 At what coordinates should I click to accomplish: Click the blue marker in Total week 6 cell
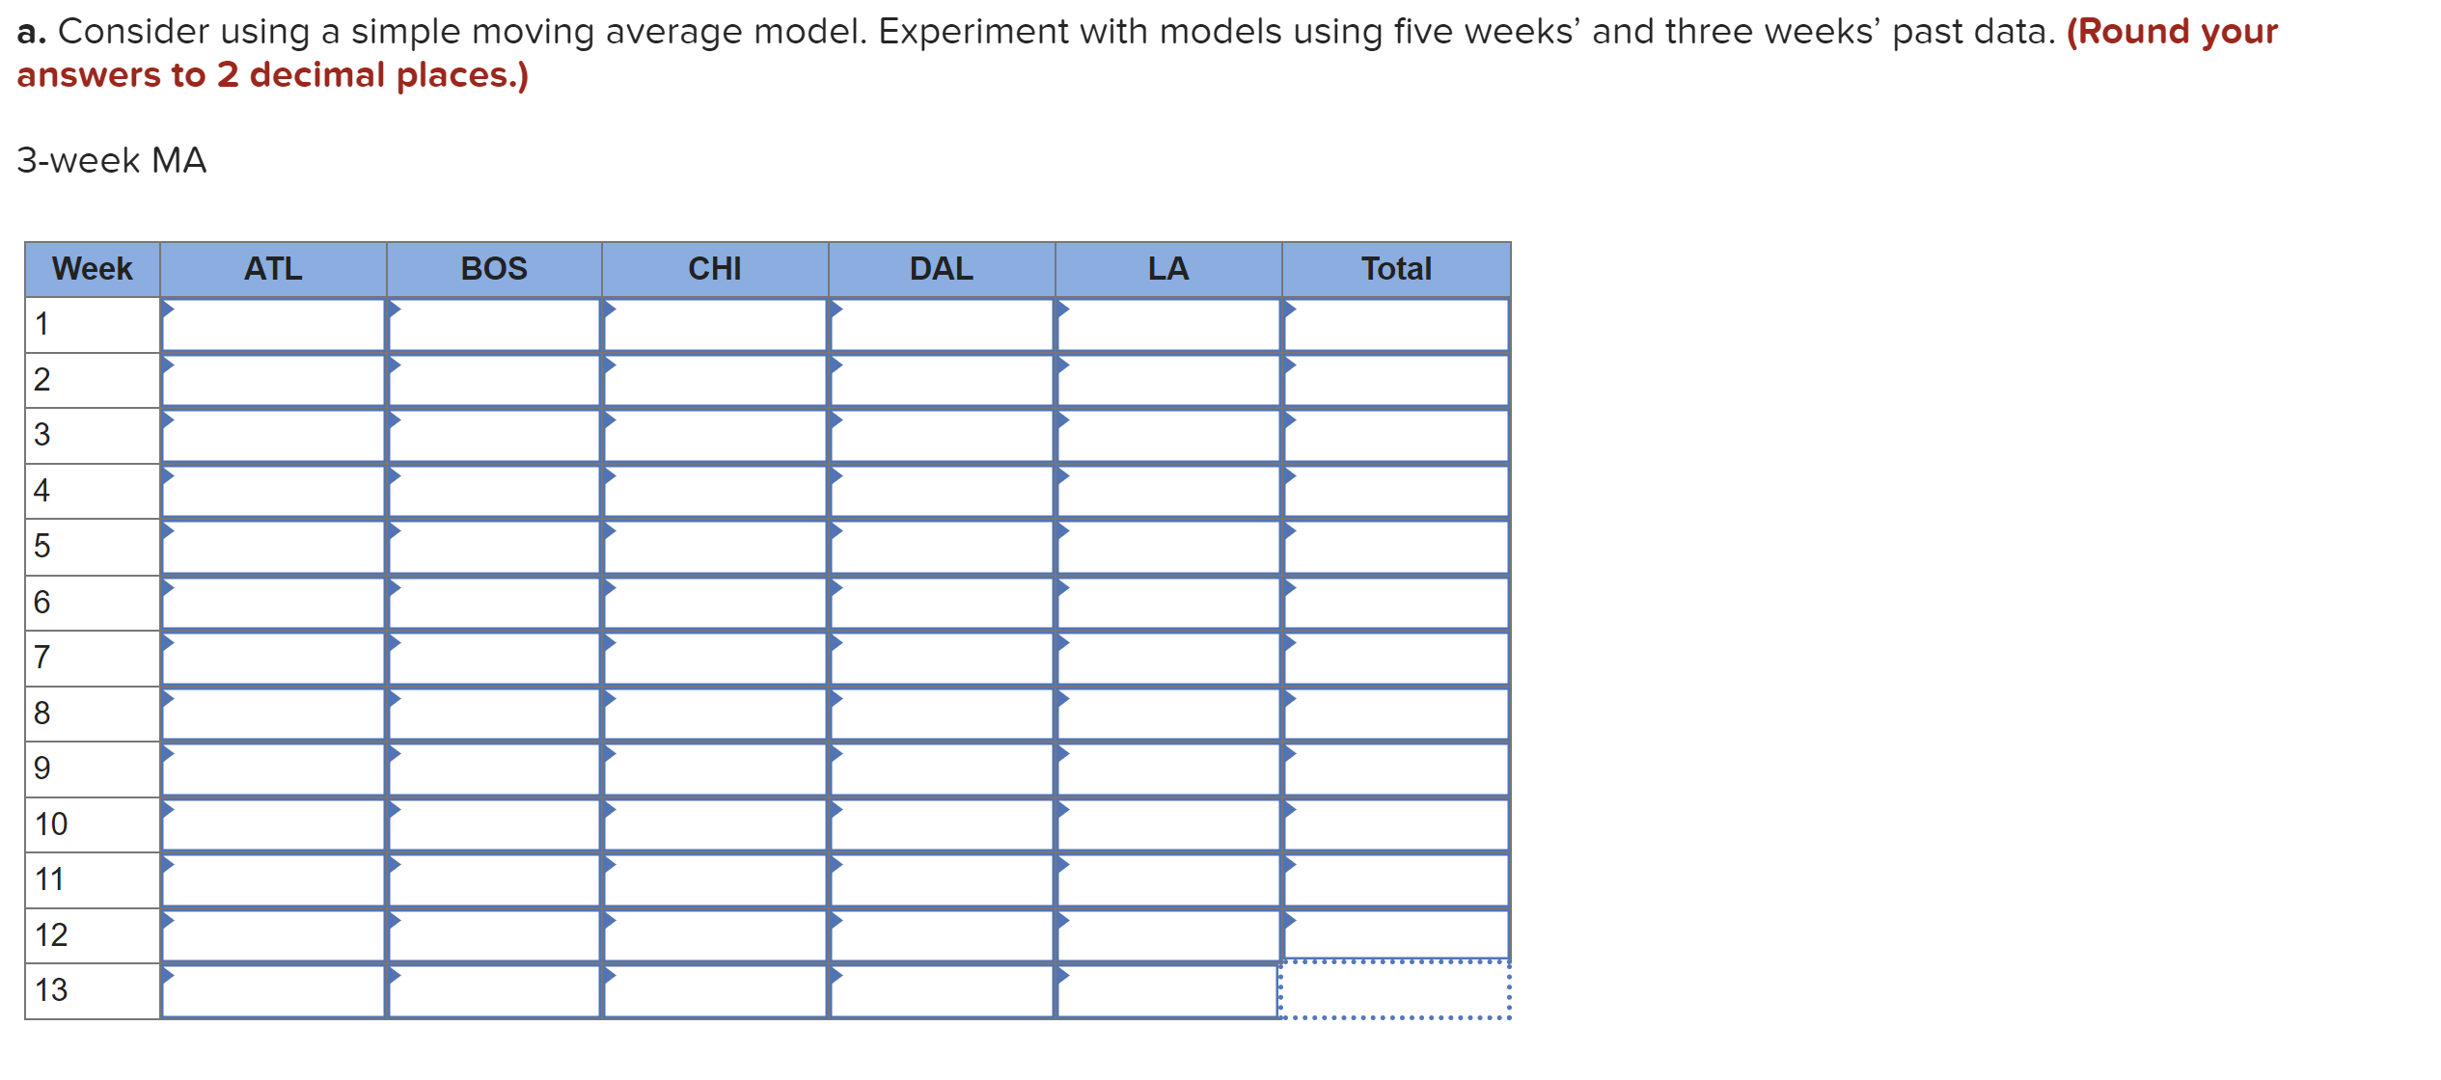coord(1291,590)
